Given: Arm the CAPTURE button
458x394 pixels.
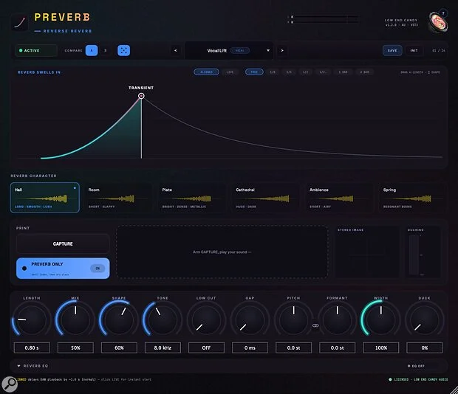Looking at the screenshot, I should coord(63,243).
